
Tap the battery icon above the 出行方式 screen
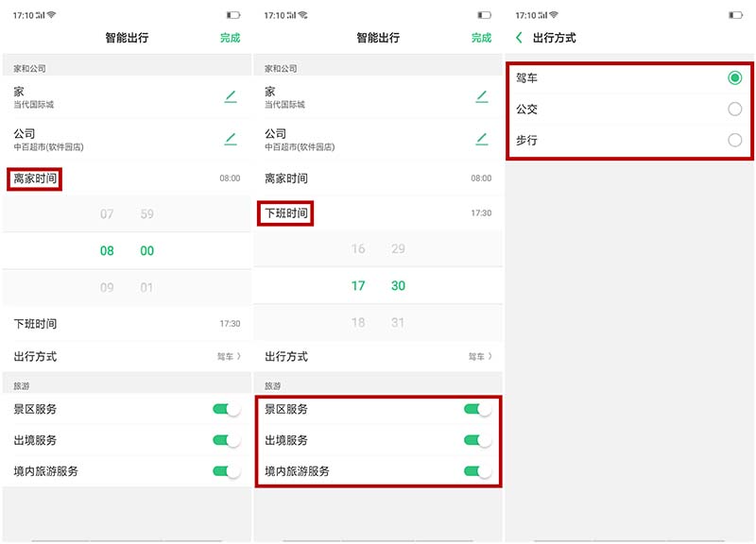point(735,15)
